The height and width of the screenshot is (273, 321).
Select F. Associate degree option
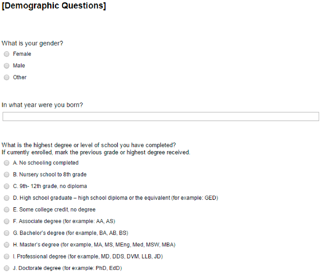(x=7, y=221)
